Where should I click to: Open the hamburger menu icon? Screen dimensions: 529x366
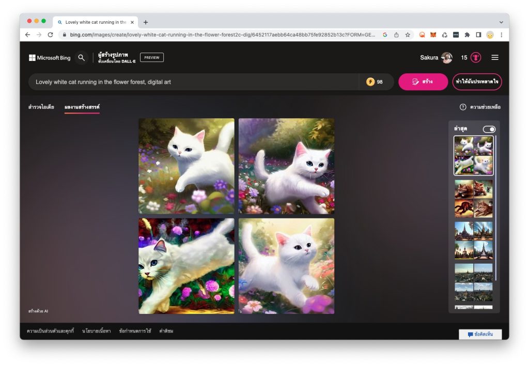[495, 58]
